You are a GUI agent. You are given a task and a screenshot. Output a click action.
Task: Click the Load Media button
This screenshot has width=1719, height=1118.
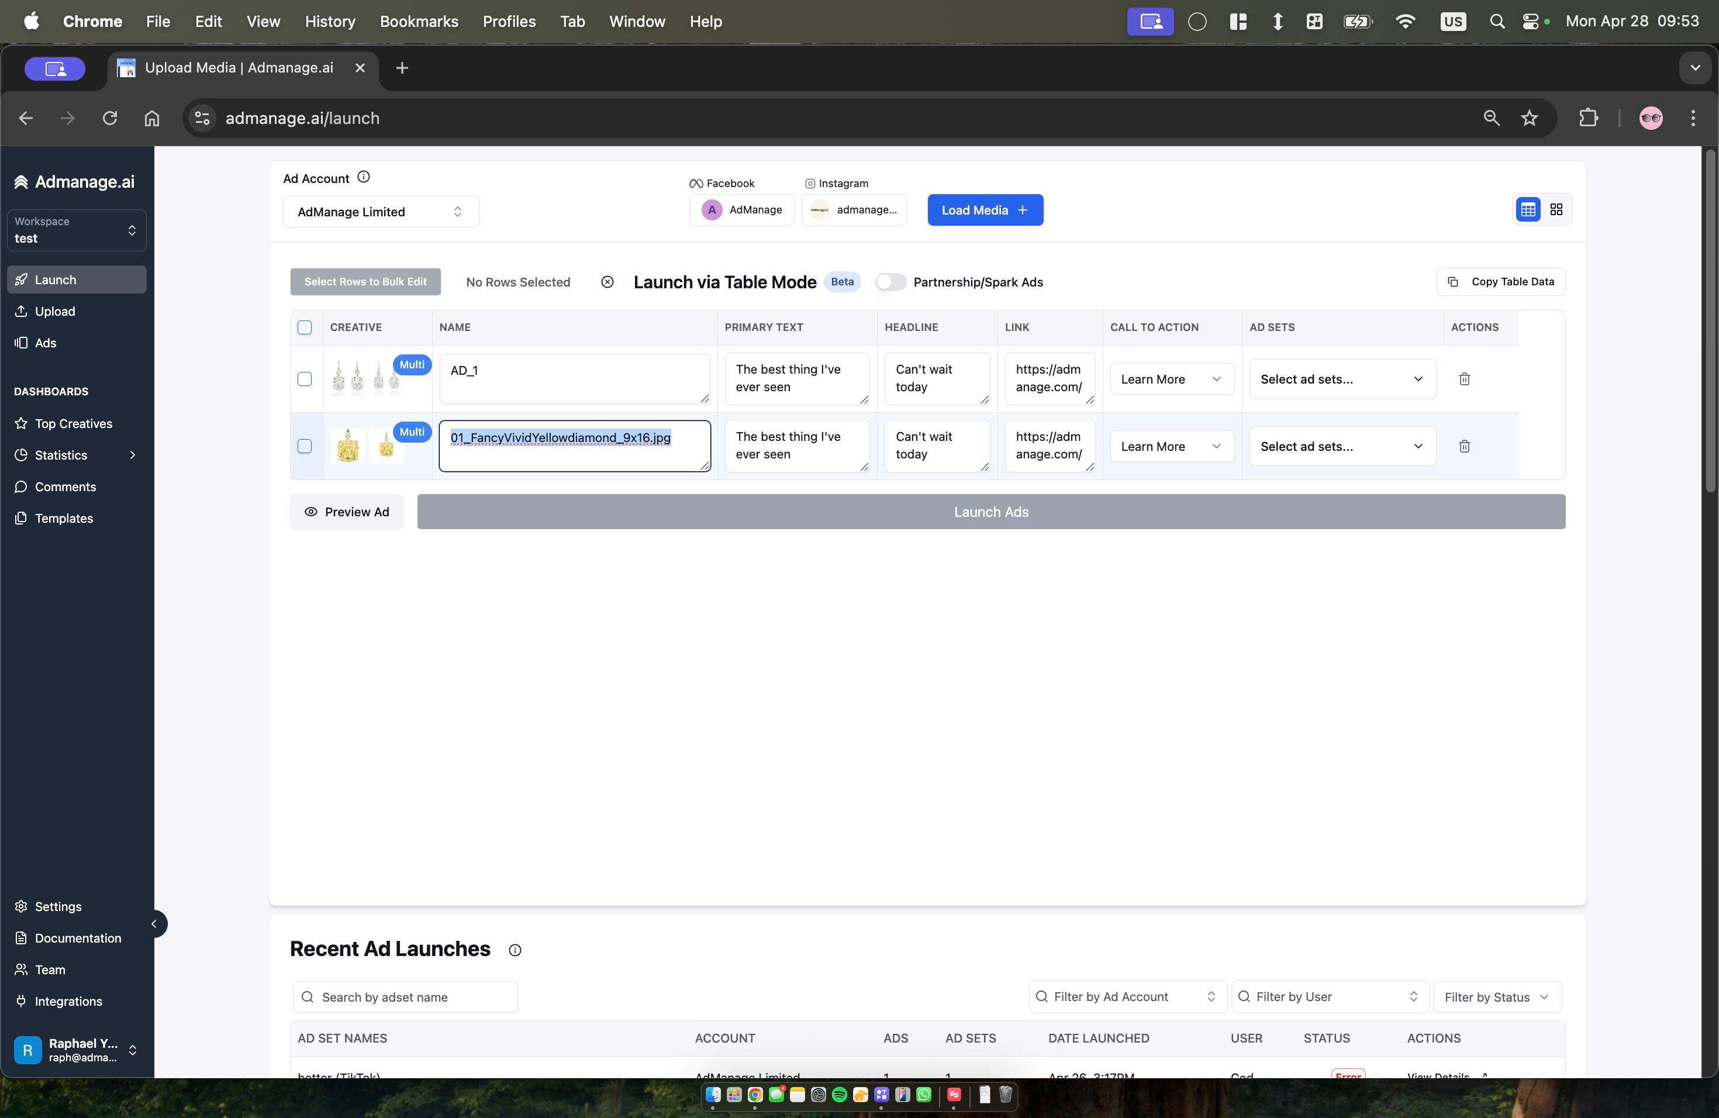(985, 210)
